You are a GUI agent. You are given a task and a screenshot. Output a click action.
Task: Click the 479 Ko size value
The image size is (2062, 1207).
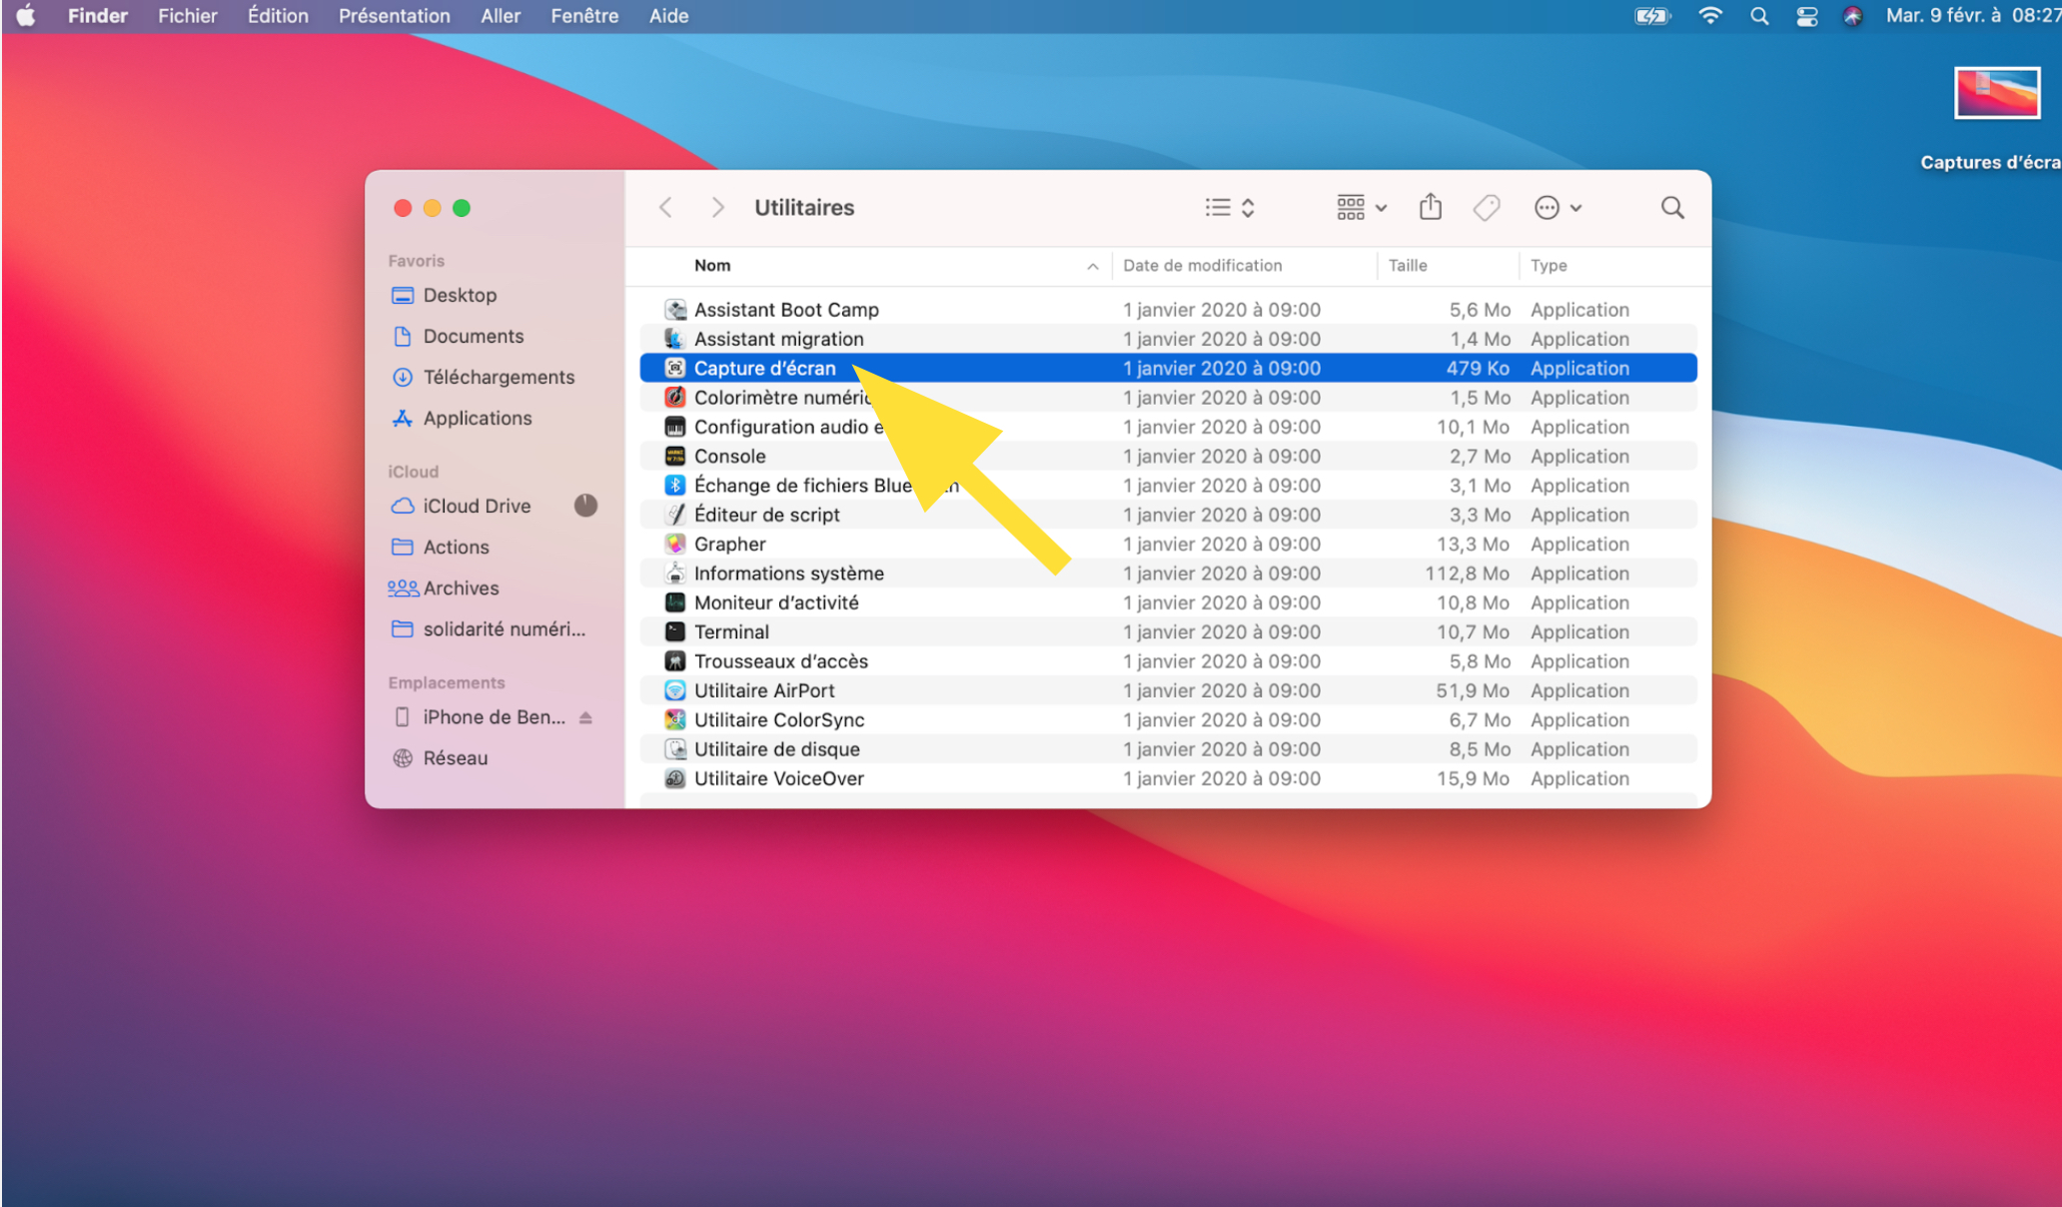pos(1478,368)
